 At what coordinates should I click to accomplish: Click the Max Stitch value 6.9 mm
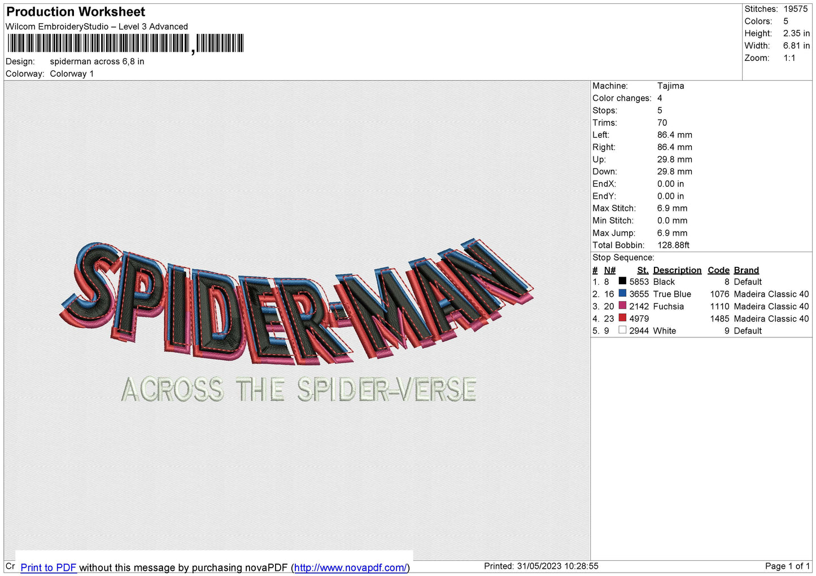point(673,208)
